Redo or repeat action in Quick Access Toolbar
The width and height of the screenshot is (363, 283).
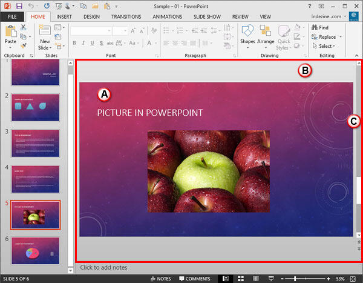[47, 6]
